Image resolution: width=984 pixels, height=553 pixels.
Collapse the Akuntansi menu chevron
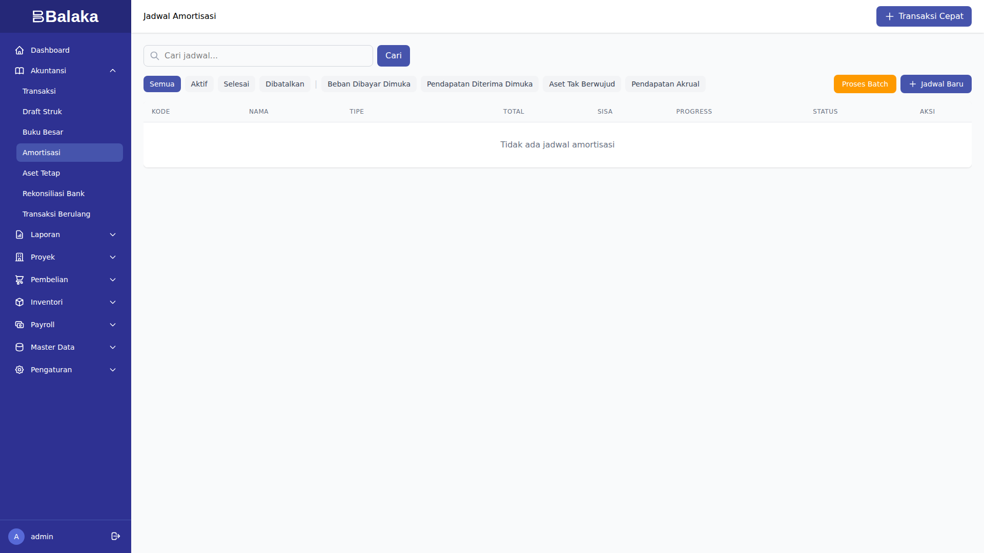(113, 71)
